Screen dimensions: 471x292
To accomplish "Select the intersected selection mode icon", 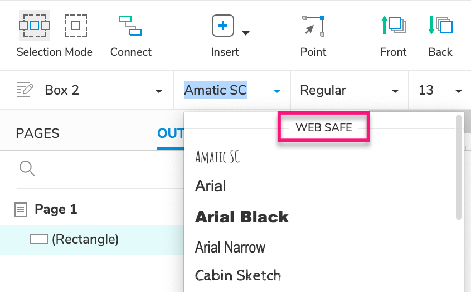I will 35,26.
